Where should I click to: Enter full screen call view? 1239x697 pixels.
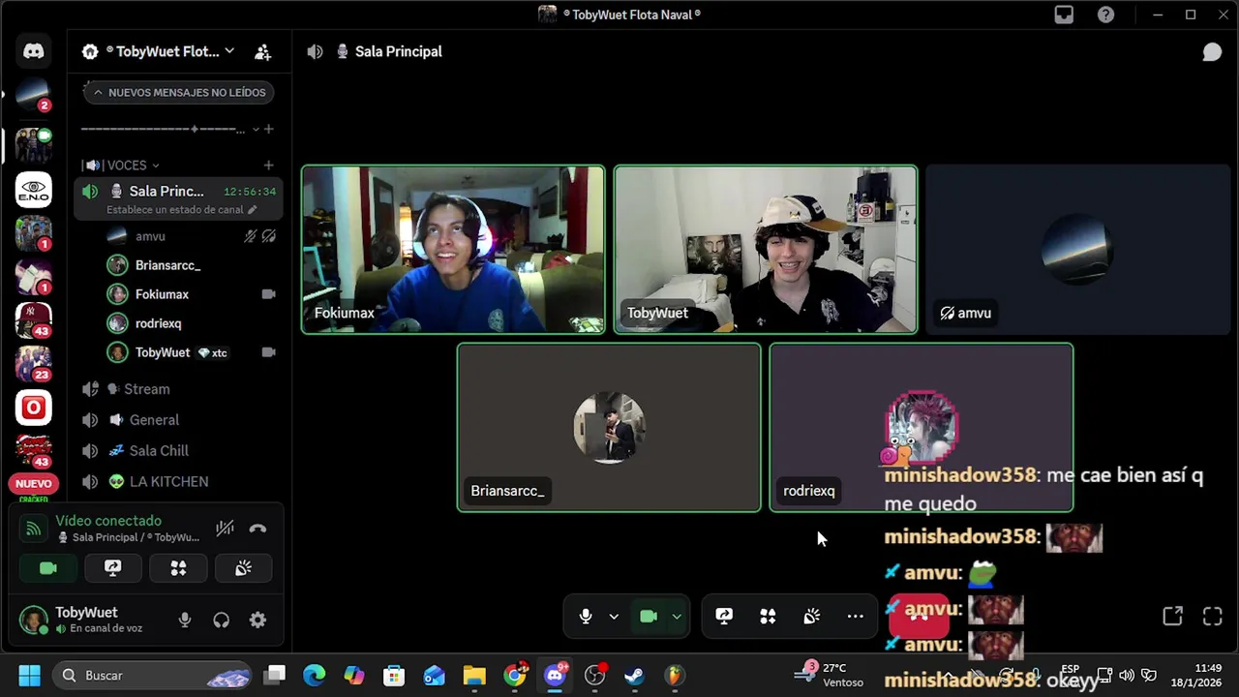[1212, 617]
